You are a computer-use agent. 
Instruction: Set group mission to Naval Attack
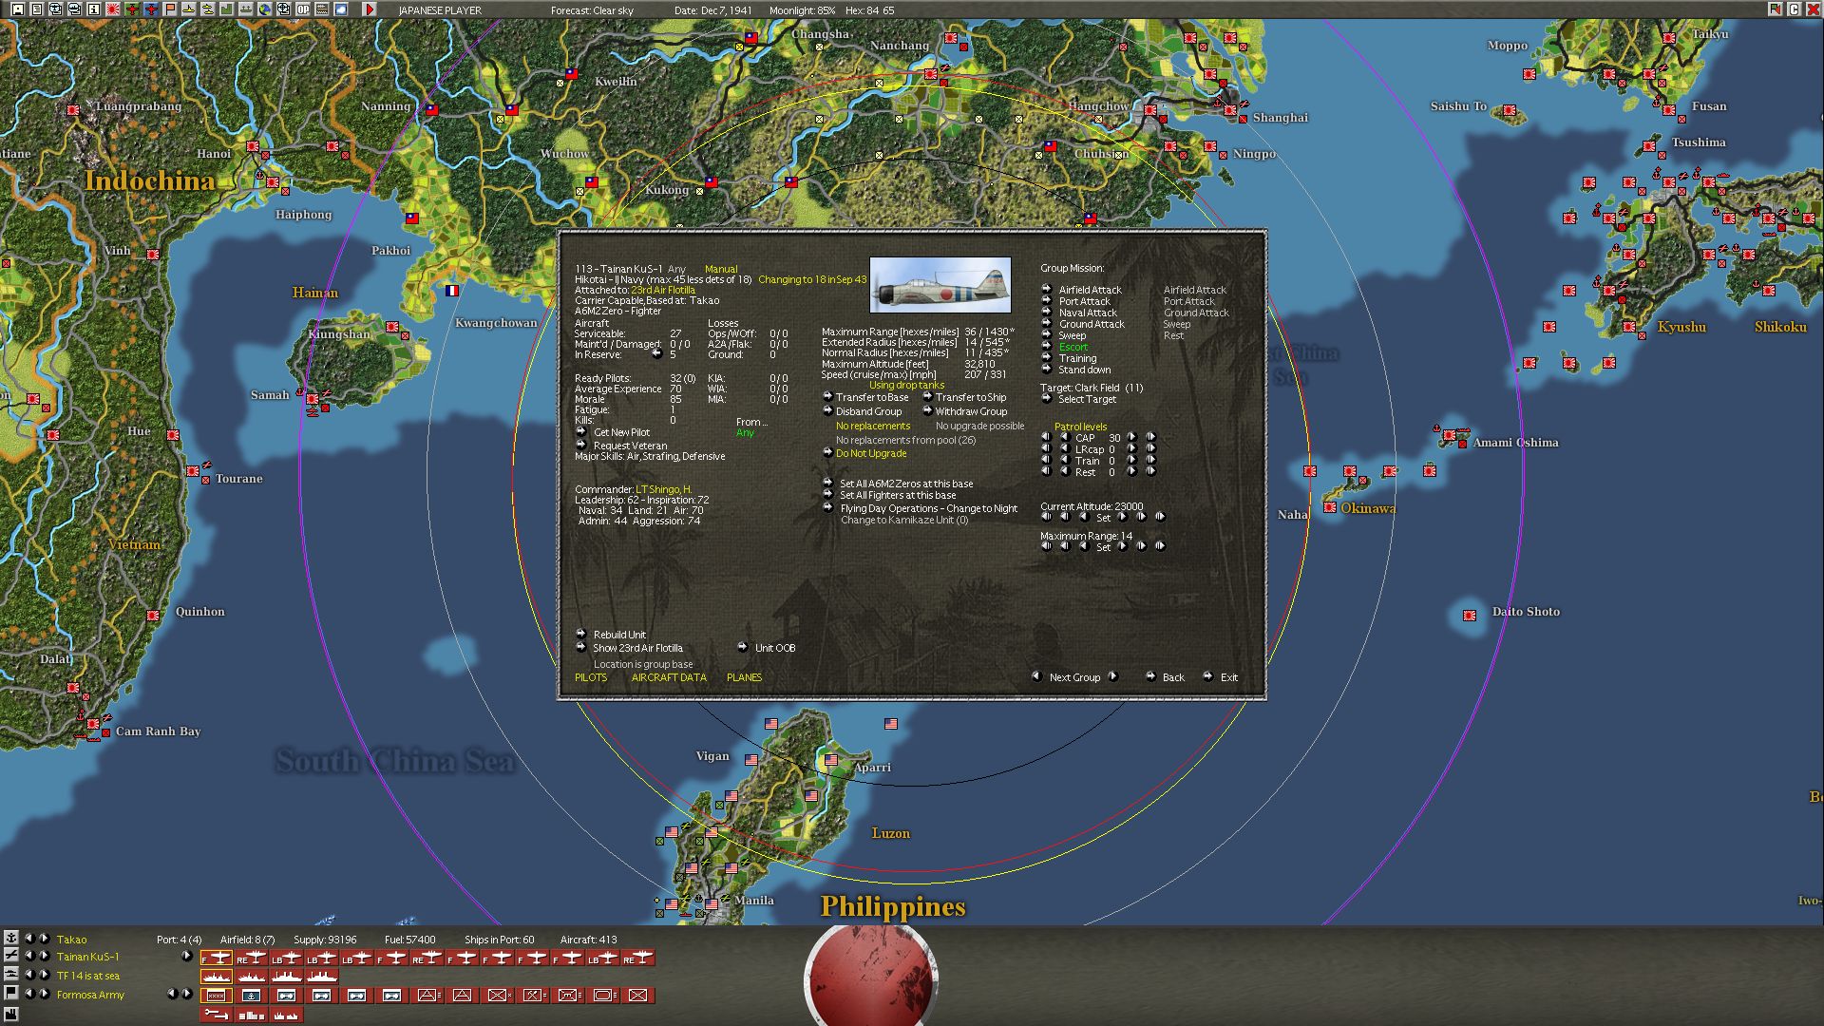point(1088,313)
